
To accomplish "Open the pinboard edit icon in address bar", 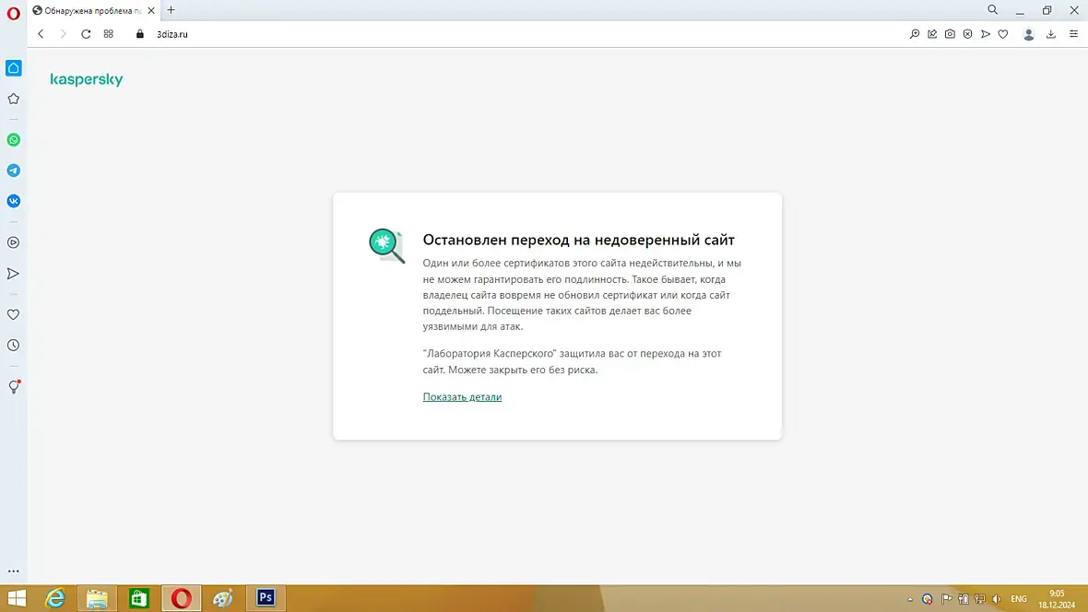I will pyautogui.click(x=932, y=34).
